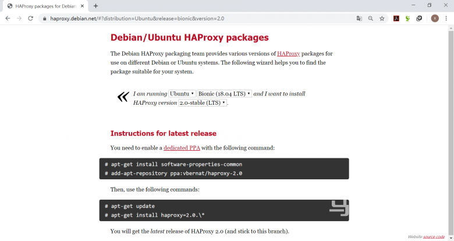This screenshot has height=241, width=454.
Task: Click the apt-get install haproxy=2.0.\* line
Action: 155,215
